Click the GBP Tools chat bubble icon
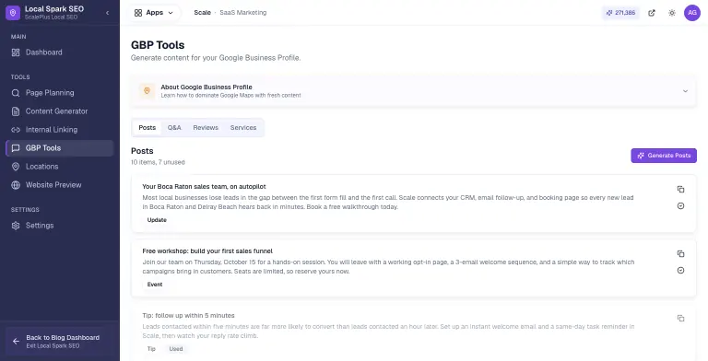The height and width of the screenshot is (361, 708). click(16, 148)
